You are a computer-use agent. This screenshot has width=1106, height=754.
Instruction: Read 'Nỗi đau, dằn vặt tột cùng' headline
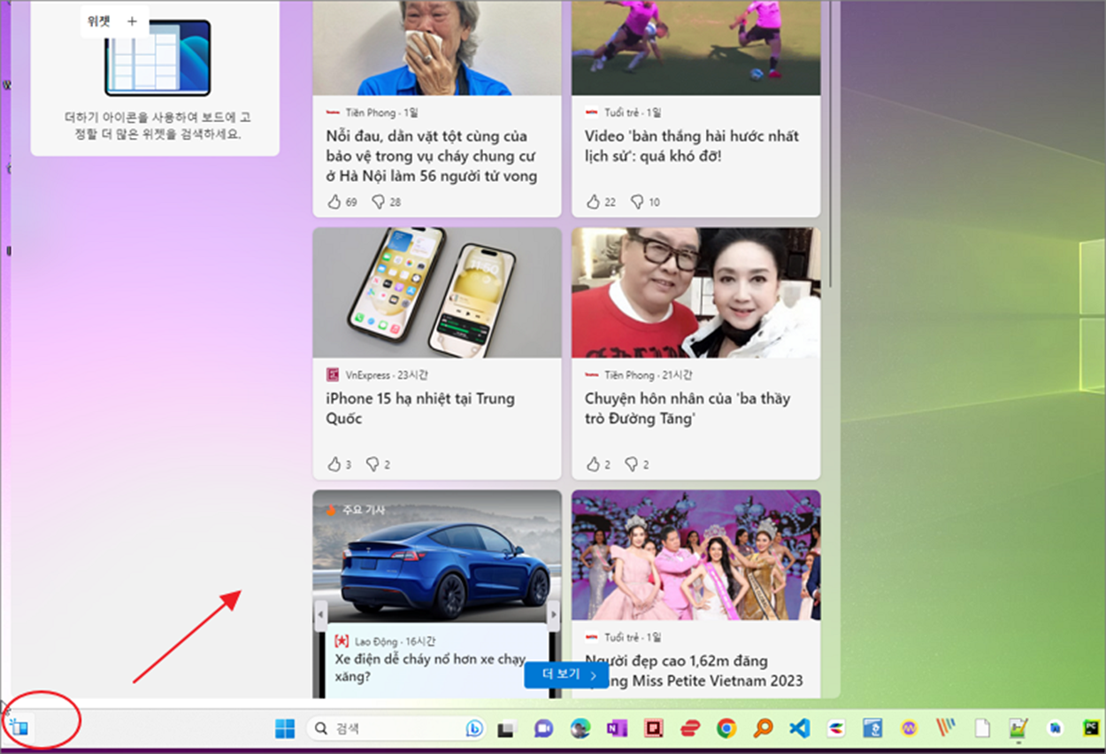click(432, 156)
